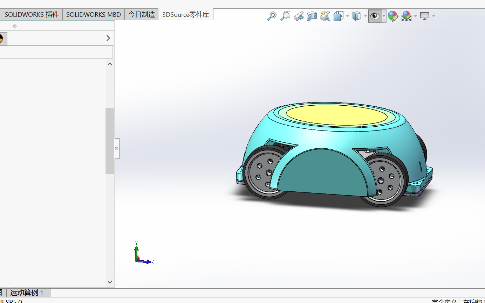485x303 pixels.
Task: Open Hide/Show Items dropdown arrow
Action: (384, 16)
